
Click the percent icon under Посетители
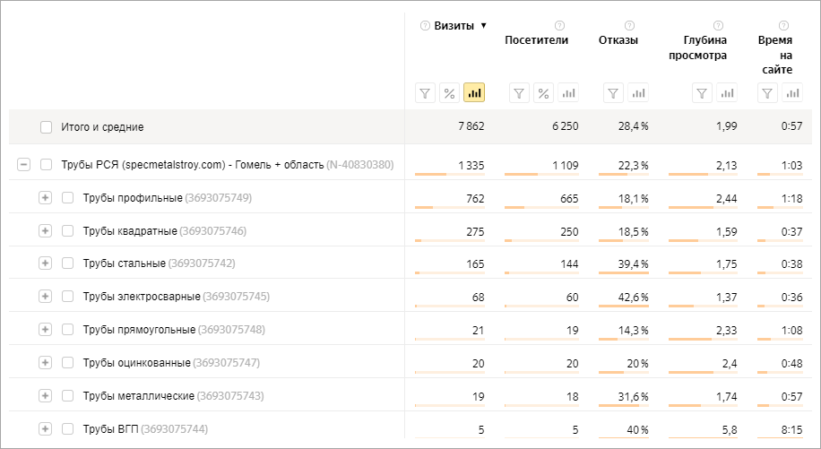(543, 92)
